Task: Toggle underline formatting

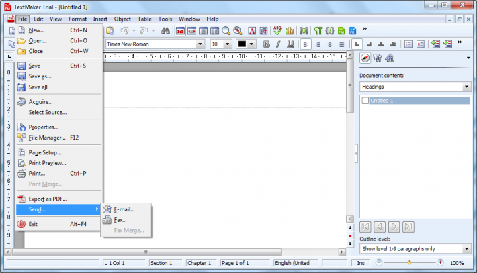Action: pyautogui.click(x=290, y=44)
